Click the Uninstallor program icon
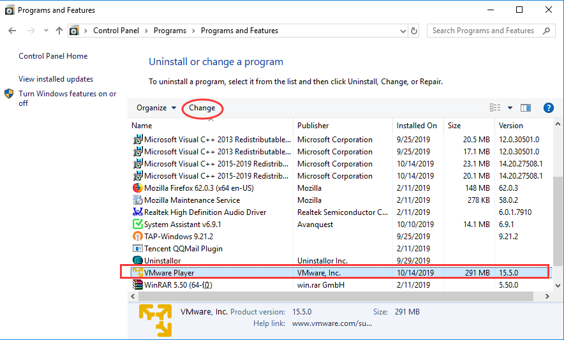 (x=137, y=260)
